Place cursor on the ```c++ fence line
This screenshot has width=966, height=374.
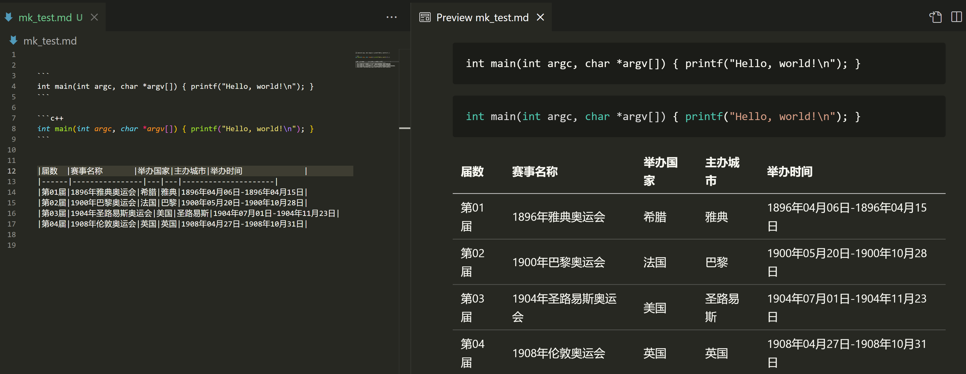[51, 118]
